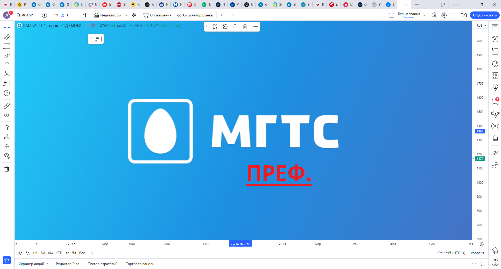Open templates in the floating drawing toolbar
This screenshot has width=501, height=269.
(215, 27)
